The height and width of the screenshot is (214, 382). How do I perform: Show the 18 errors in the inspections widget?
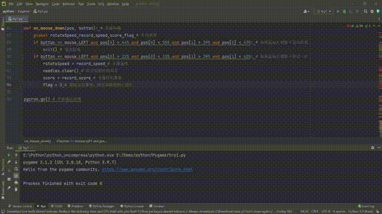[350, 26]
